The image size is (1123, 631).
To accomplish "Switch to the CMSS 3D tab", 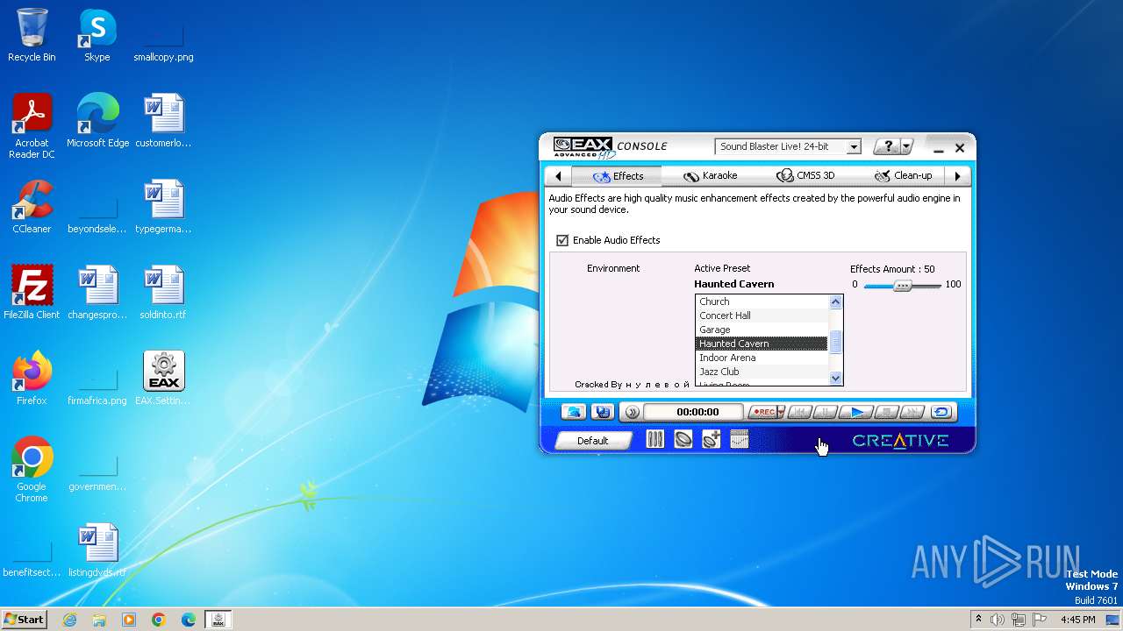I will 806,176.
